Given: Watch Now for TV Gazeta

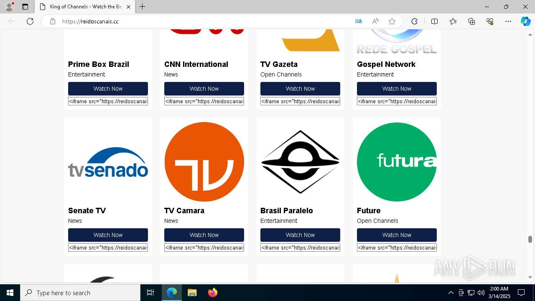Looking at the screenshot, I should pyautogui.click(x=300, y=89).
